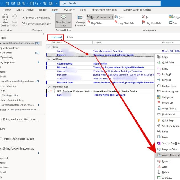Image resolution: width=180 pixels, height=180 pixels.
Task: Open Rules submenu in context menu
Action: 165,132
